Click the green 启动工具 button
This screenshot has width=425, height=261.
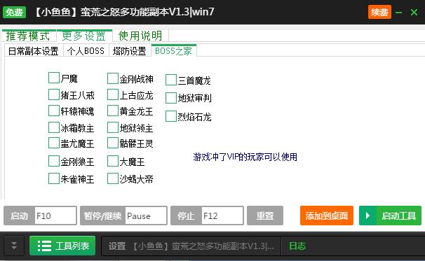(390, 216)
